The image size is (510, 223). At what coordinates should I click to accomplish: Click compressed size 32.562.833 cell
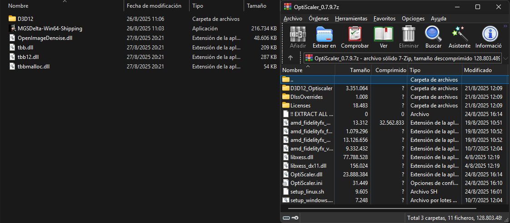392,122
